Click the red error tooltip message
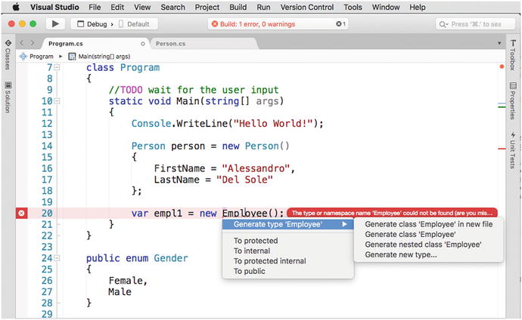This screenshot has width=522, height=320. coord(392,213)
